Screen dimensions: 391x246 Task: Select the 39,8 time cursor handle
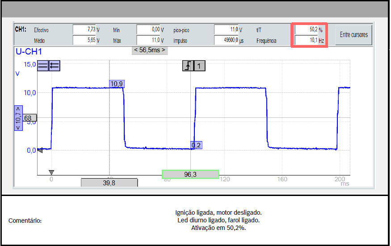coord(109,183)
